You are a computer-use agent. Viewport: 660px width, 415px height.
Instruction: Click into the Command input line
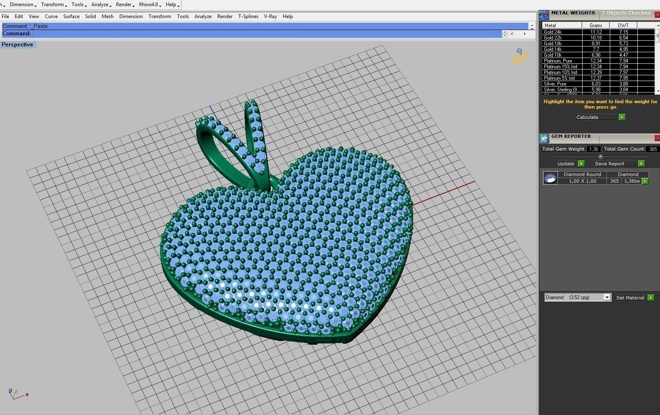tap(267, 34)
